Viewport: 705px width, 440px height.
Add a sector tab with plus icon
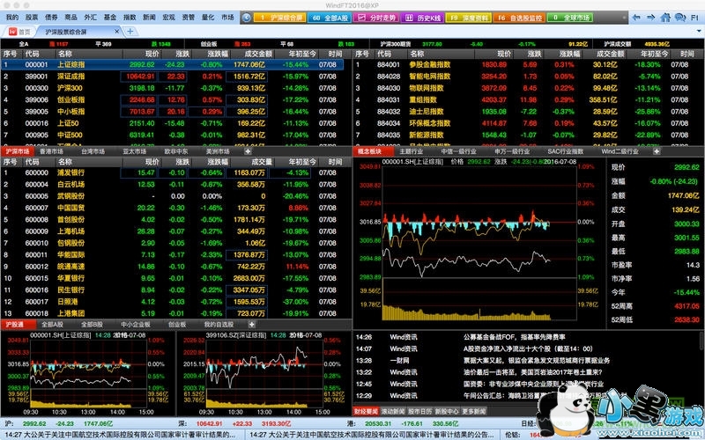(657, 151)
